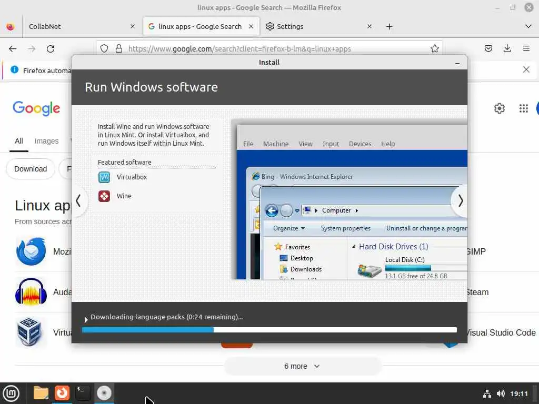
Task: Open Pocket save icon in toolbar
Action: [x=488, y=48]
